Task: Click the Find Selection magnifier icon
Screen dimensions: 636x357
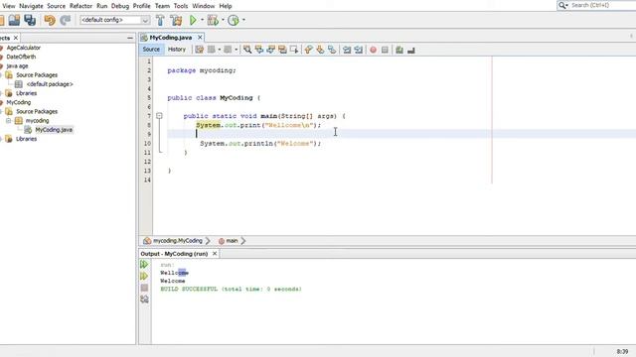Action: 247,50
